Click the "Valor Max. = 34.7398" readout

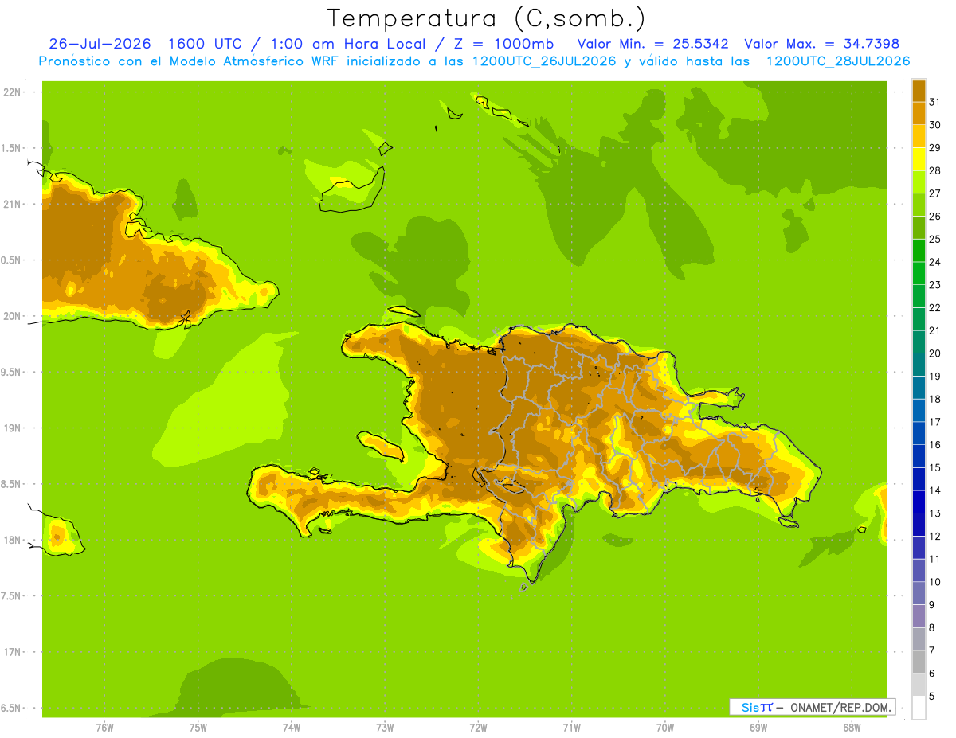coord(822,44)
